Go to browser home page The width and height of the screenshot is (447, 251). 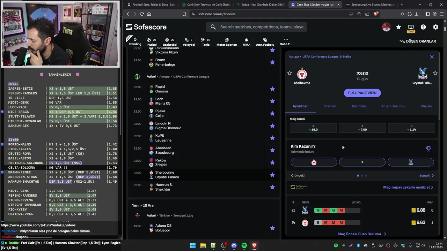point(149,14)
